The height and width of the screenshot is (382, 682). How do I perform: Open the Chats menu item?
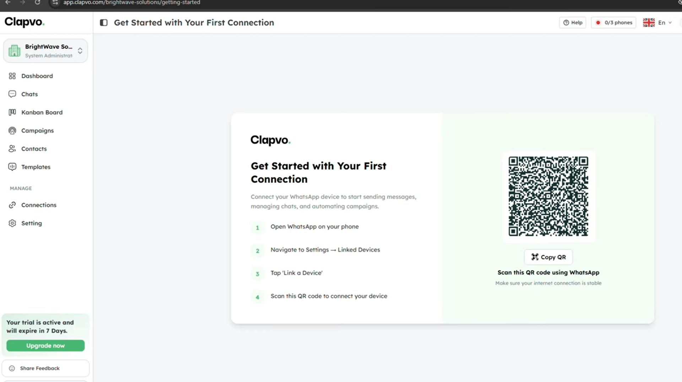coord(29,94)
